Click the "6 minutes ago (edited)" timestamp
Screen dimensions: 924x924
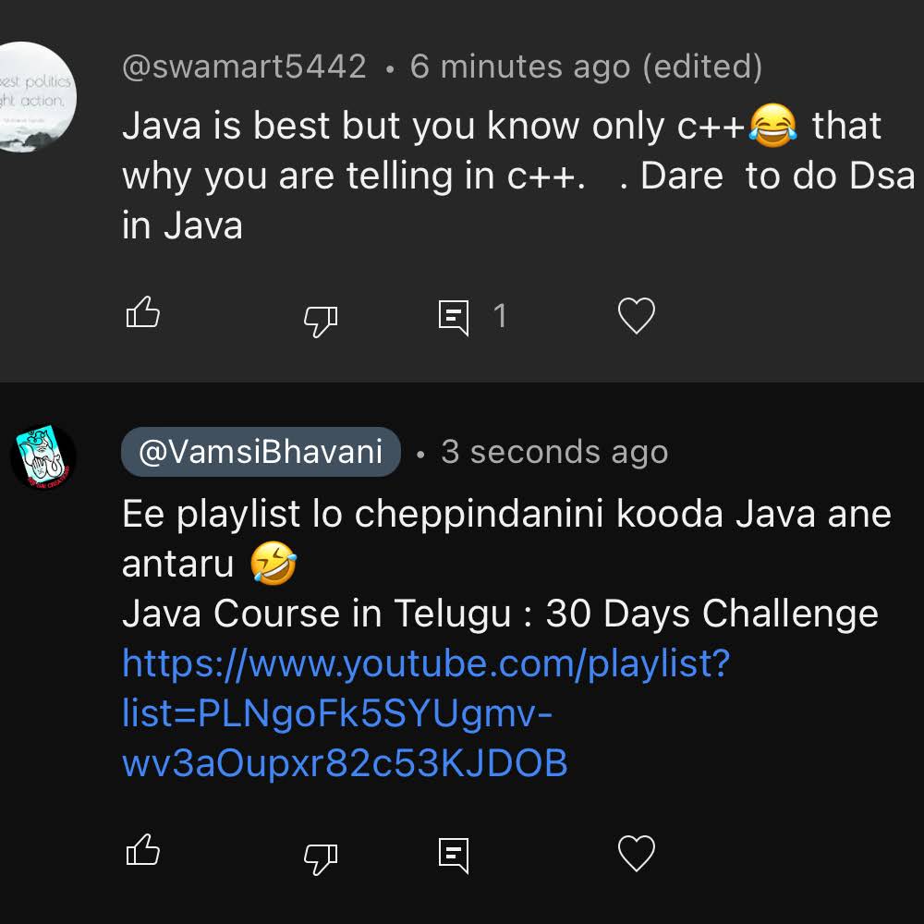tap(586, 67)
